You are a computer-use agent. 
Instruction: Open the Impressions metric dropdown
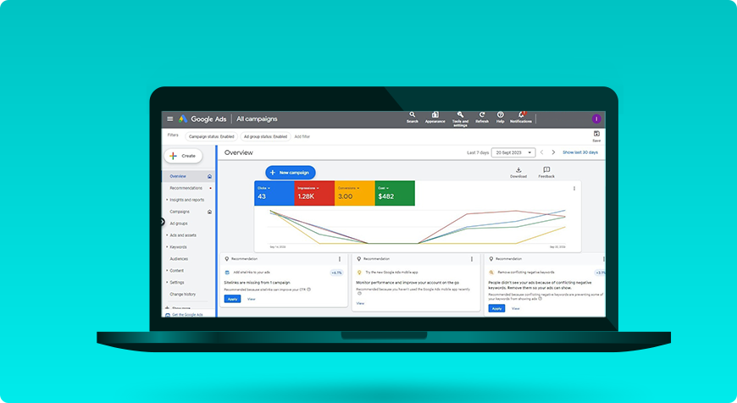click(308, 188)
